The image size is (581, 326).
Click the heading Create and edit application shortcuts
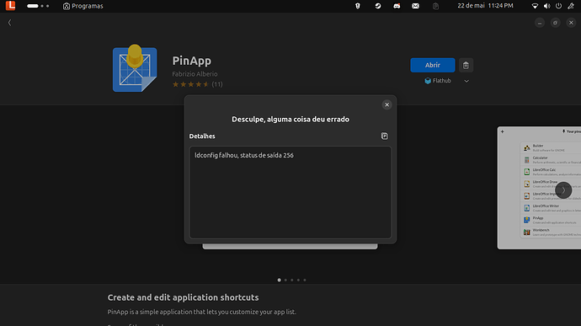[183, 297]
